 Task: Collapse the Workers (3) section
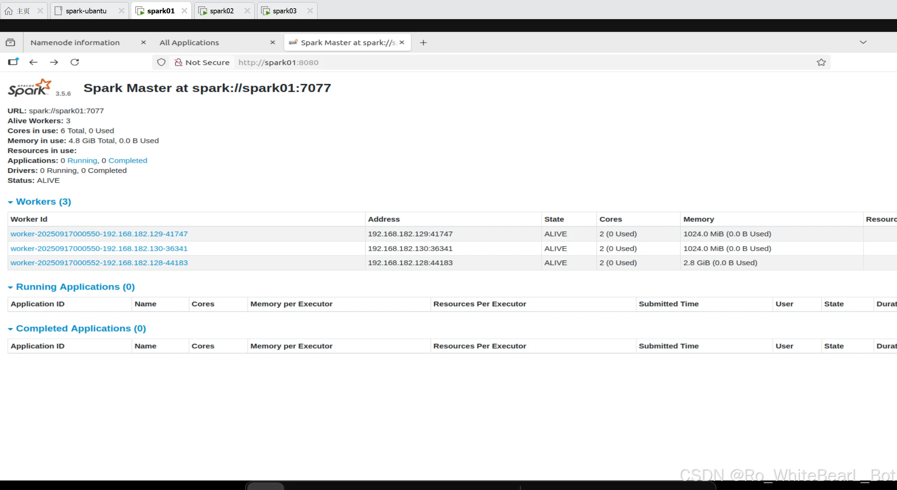pos(43,202)
